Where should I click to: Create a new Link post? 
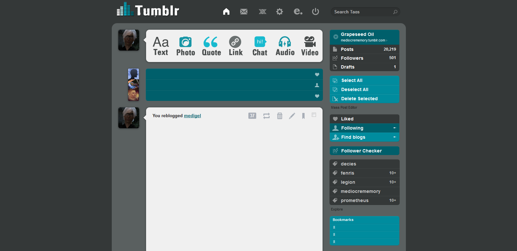(x=236, y=46)
